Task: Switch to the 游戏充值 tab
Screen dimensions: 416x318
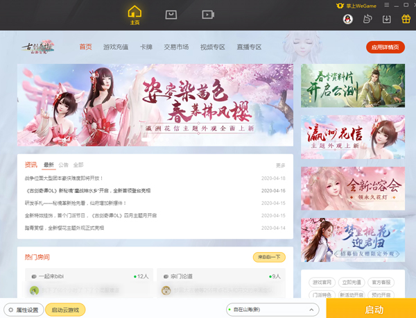Action: pos(116,47)
